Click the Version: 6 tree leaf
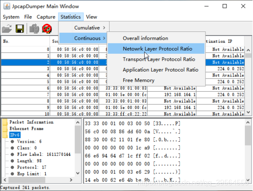The height and width of the screenshot is (191, 253). pyautogui.click(x=29, y=141)
